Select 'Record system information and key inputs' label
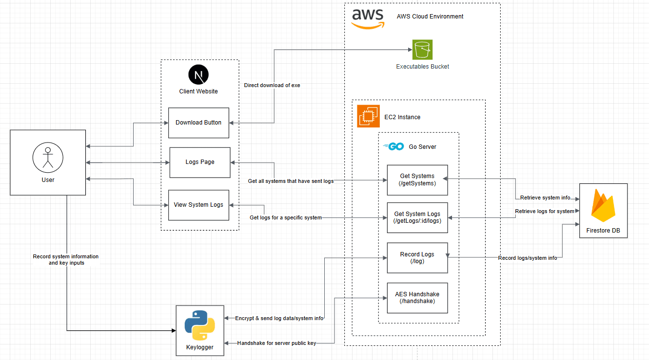Screen dimensions: 649x360 [x=66, y=260]
